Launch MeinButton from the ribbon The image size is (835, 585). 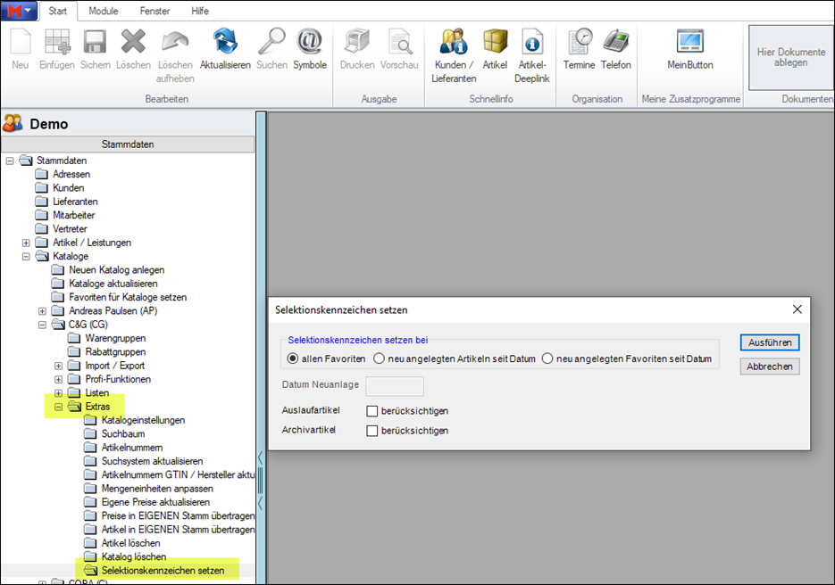[690, 43]
